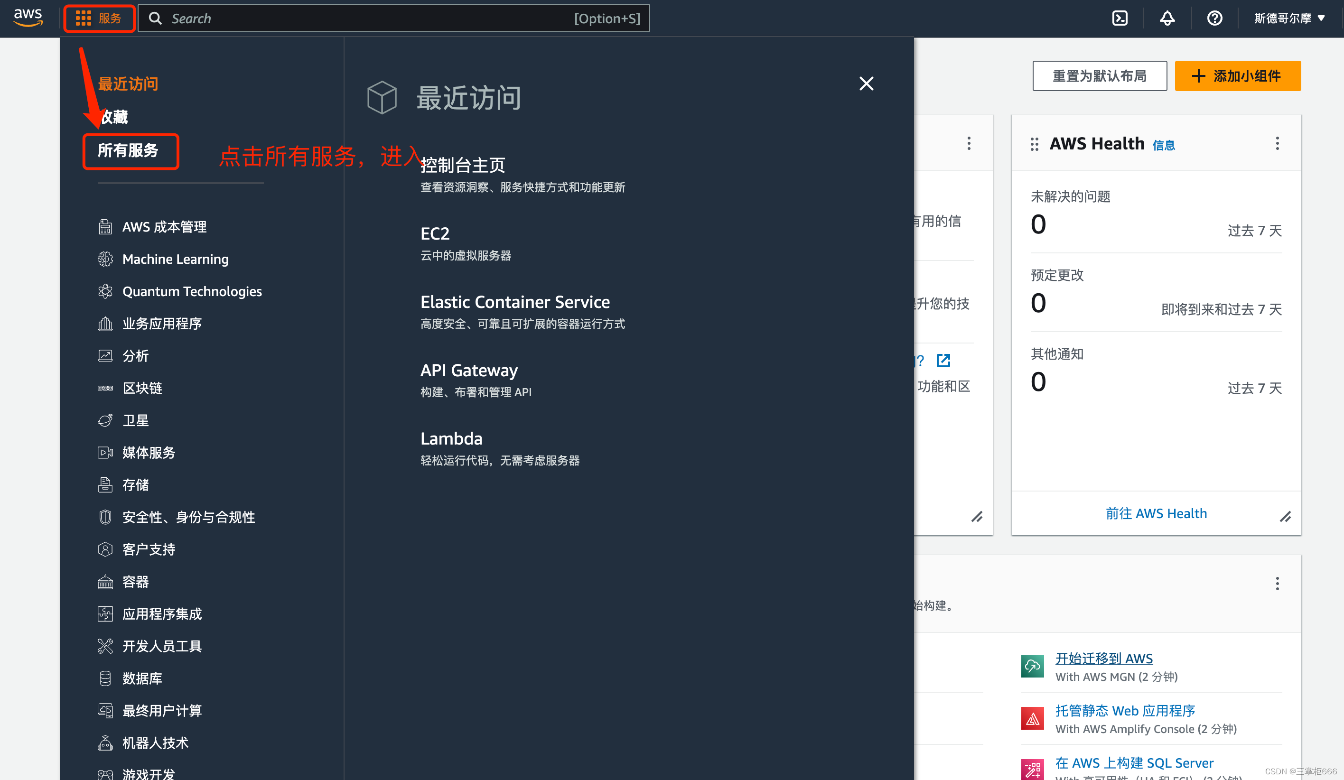
Task: Open the options menu of the widget above 开始迁移到 AWS
Action: 1277,583
